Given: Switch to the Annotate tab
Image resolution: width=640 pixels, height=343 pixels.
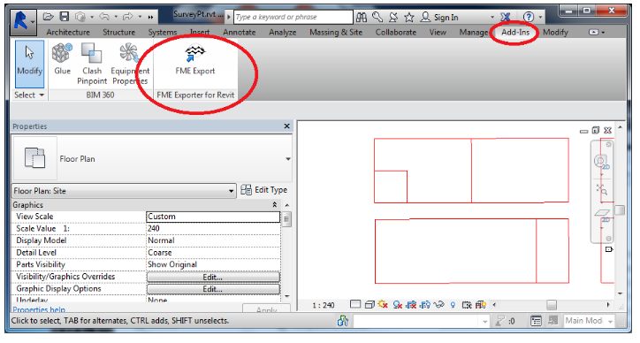Looking at the screenshot, I should (x=240, y=32).
